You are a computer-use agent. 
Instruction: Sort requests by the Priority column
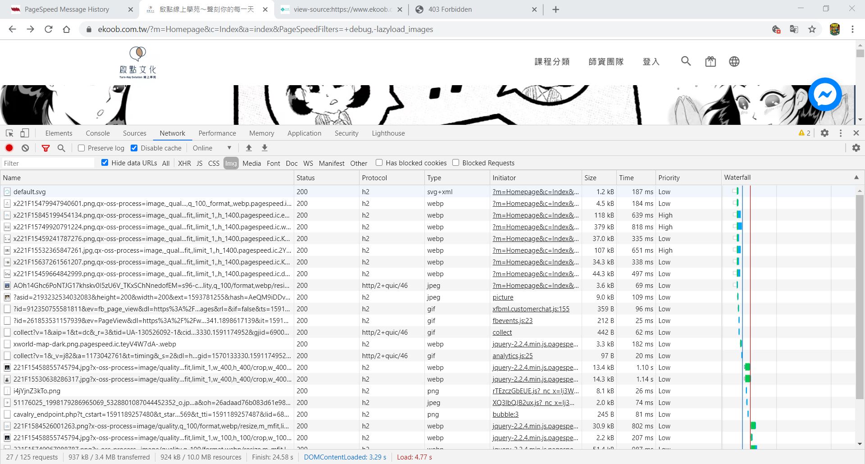pyautogui.click(x=688, y=177)
